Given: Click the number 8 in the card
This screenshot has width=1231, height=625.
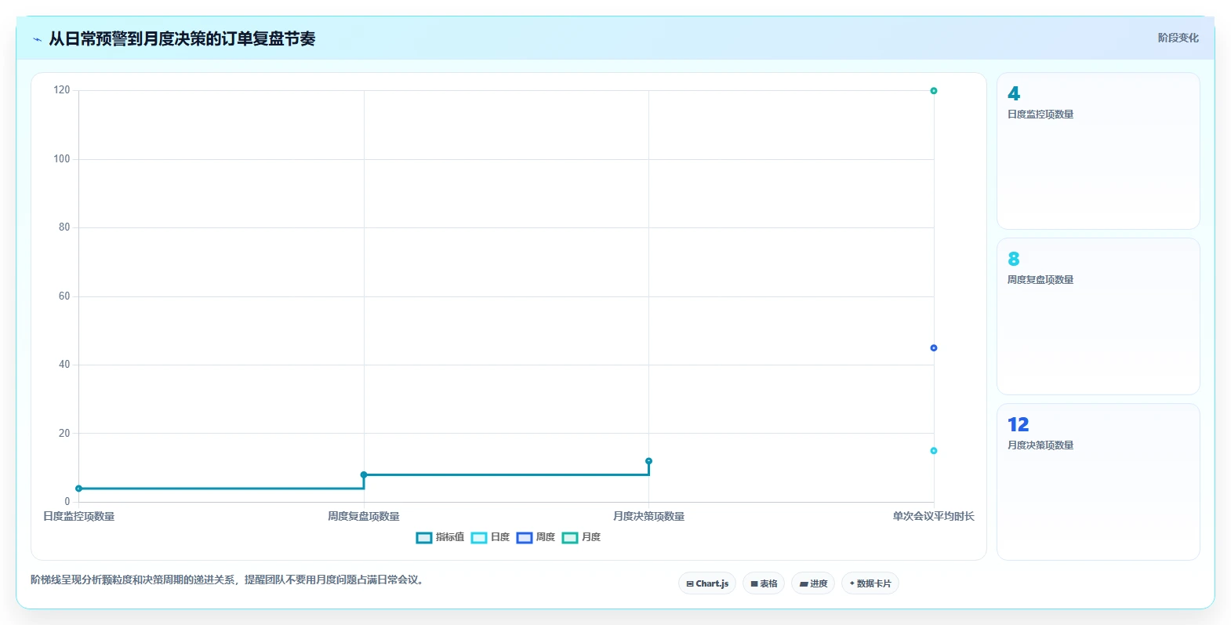Looking at the screenshot, I should [x=1013, y=260].
